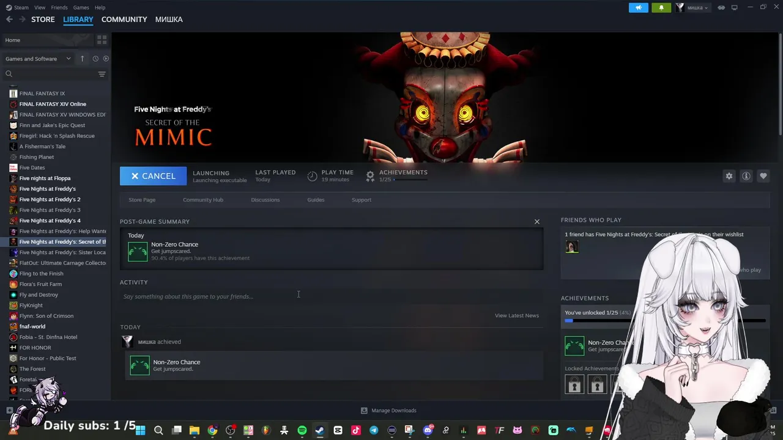The height and width of the screenshot is (440, 783).
Task: Open VR mode icon in title bar
Action: tap(721, 7)
